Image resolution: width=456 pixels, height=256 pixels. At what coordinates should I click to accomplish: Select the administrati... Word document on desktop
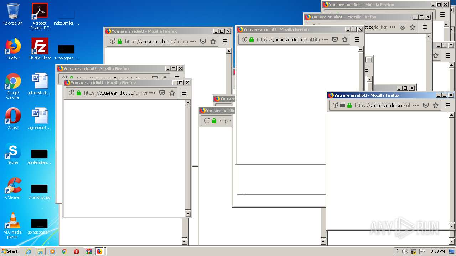pos(40,84)
